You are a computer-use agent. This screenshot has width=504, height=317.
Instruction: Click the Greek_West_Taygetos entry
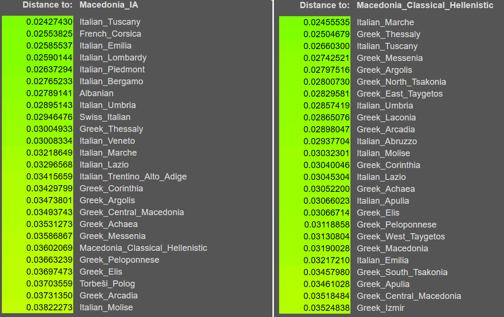[x=401, y=237]
